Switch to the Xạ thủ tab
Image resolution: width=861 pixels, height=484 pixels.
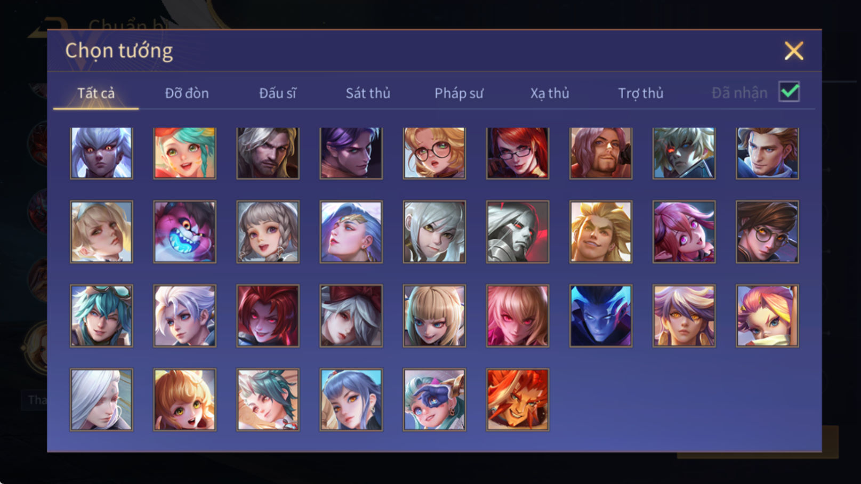(x=550, y=93)
